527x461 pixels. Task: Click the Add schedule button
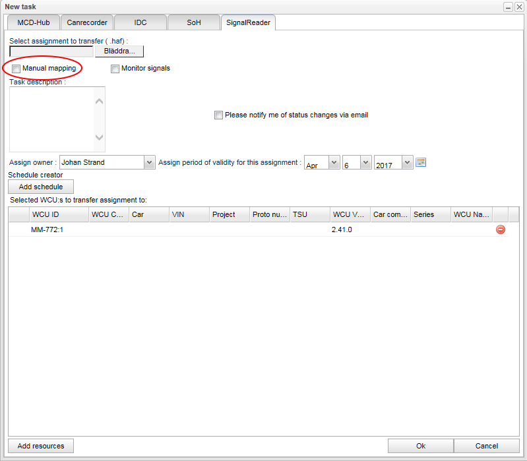pyautogui.click(x=41, y=187)
